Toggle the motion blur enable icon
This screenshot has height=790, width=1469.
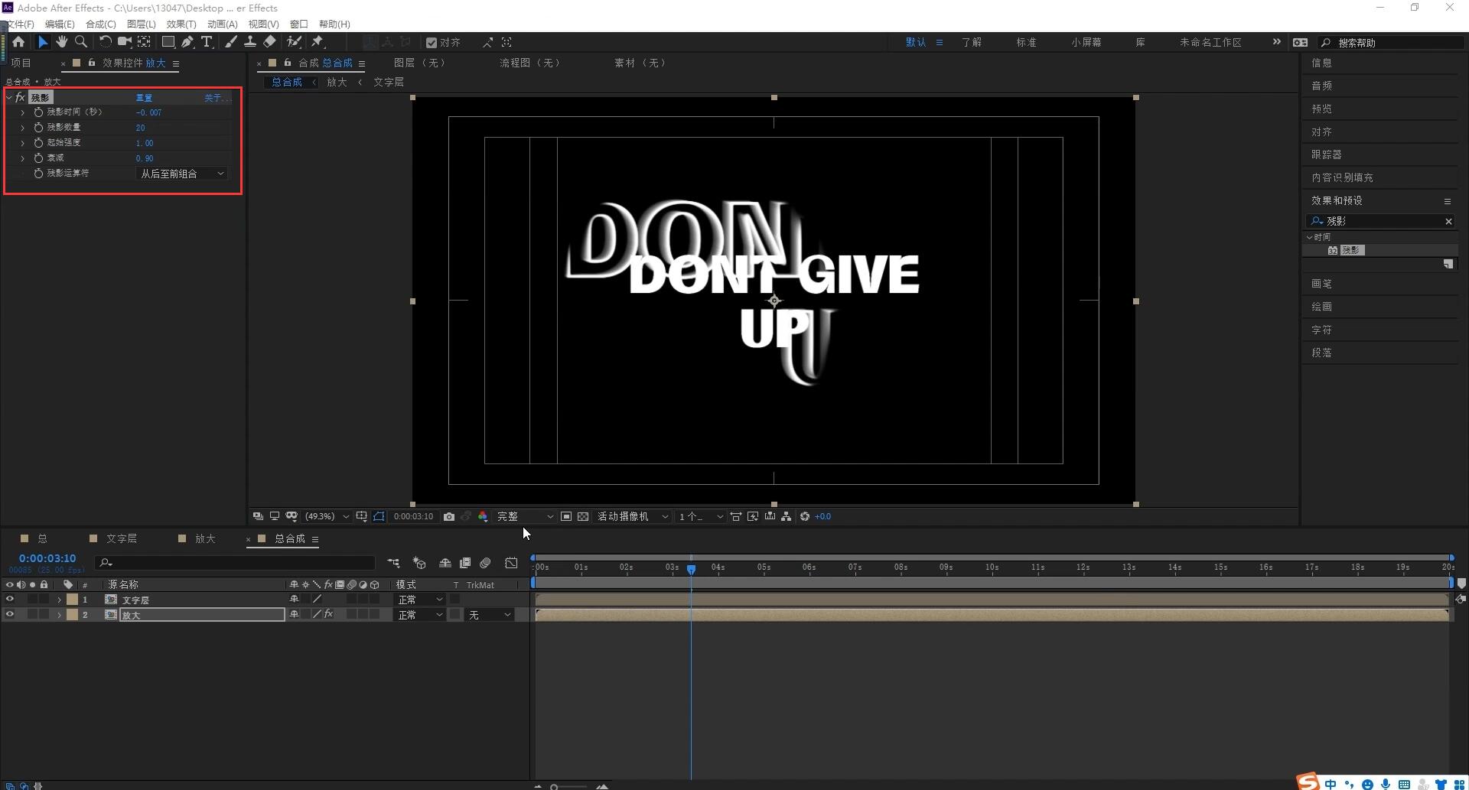coord(485,563)
